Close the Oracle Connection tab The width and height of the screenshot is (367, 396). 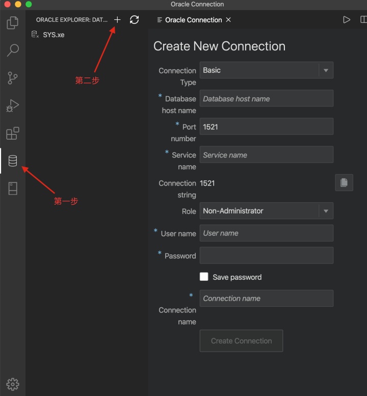coord(228,20)
